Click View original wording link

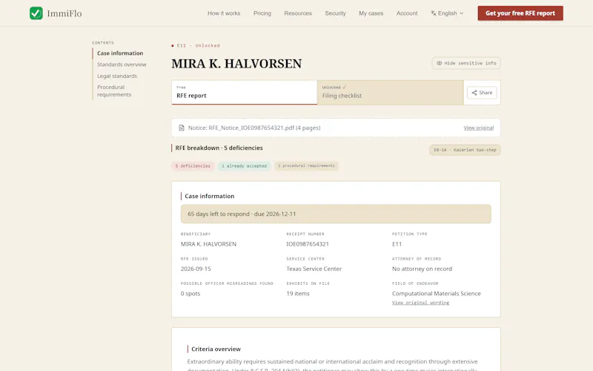click(420, 303)
